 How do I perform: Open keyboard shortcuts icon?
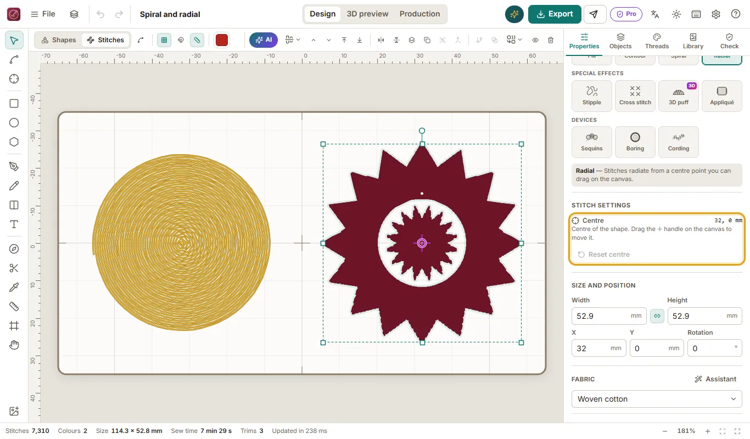(x=696, y=14)
